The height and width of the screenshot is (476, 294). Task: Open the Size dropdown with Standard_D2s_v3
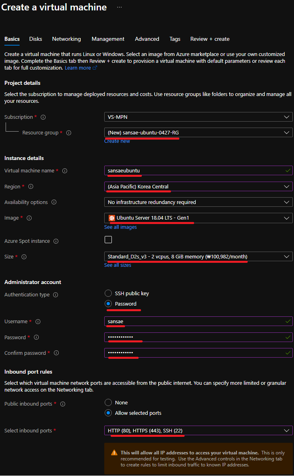point(198,256)
